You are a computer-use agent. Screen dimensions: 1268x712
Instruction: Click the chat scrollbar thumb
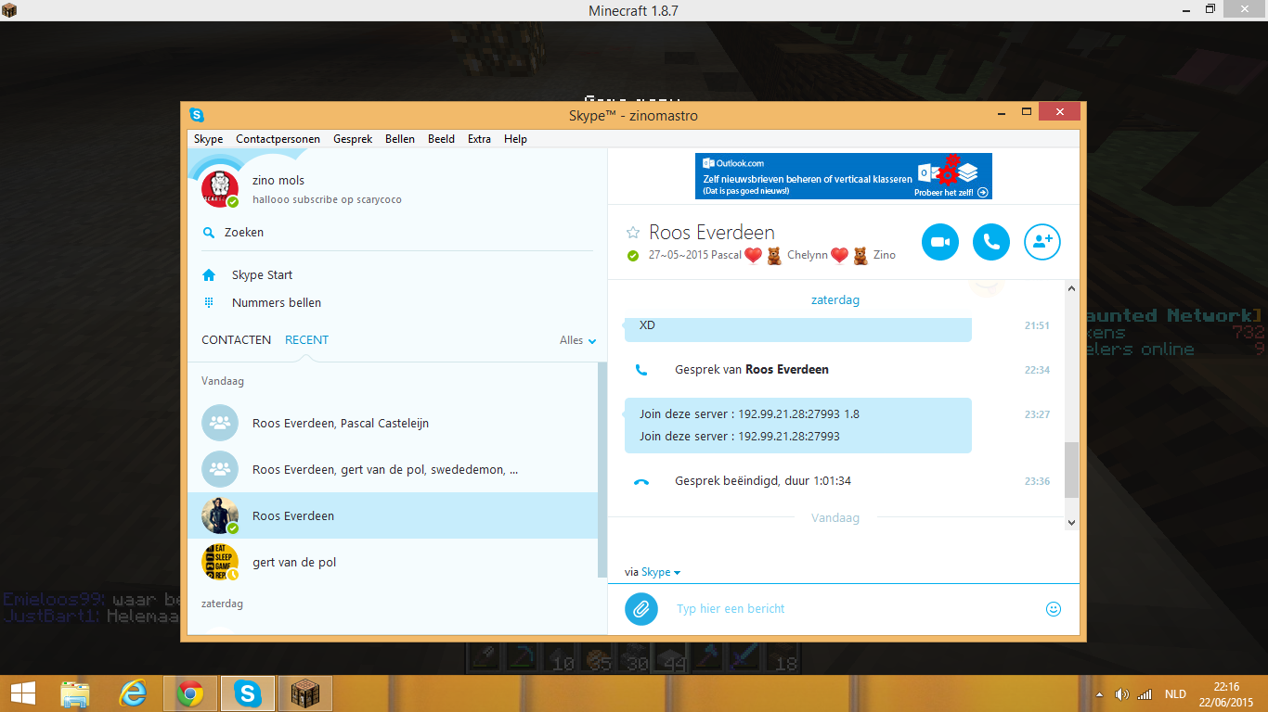point(1072,470)
